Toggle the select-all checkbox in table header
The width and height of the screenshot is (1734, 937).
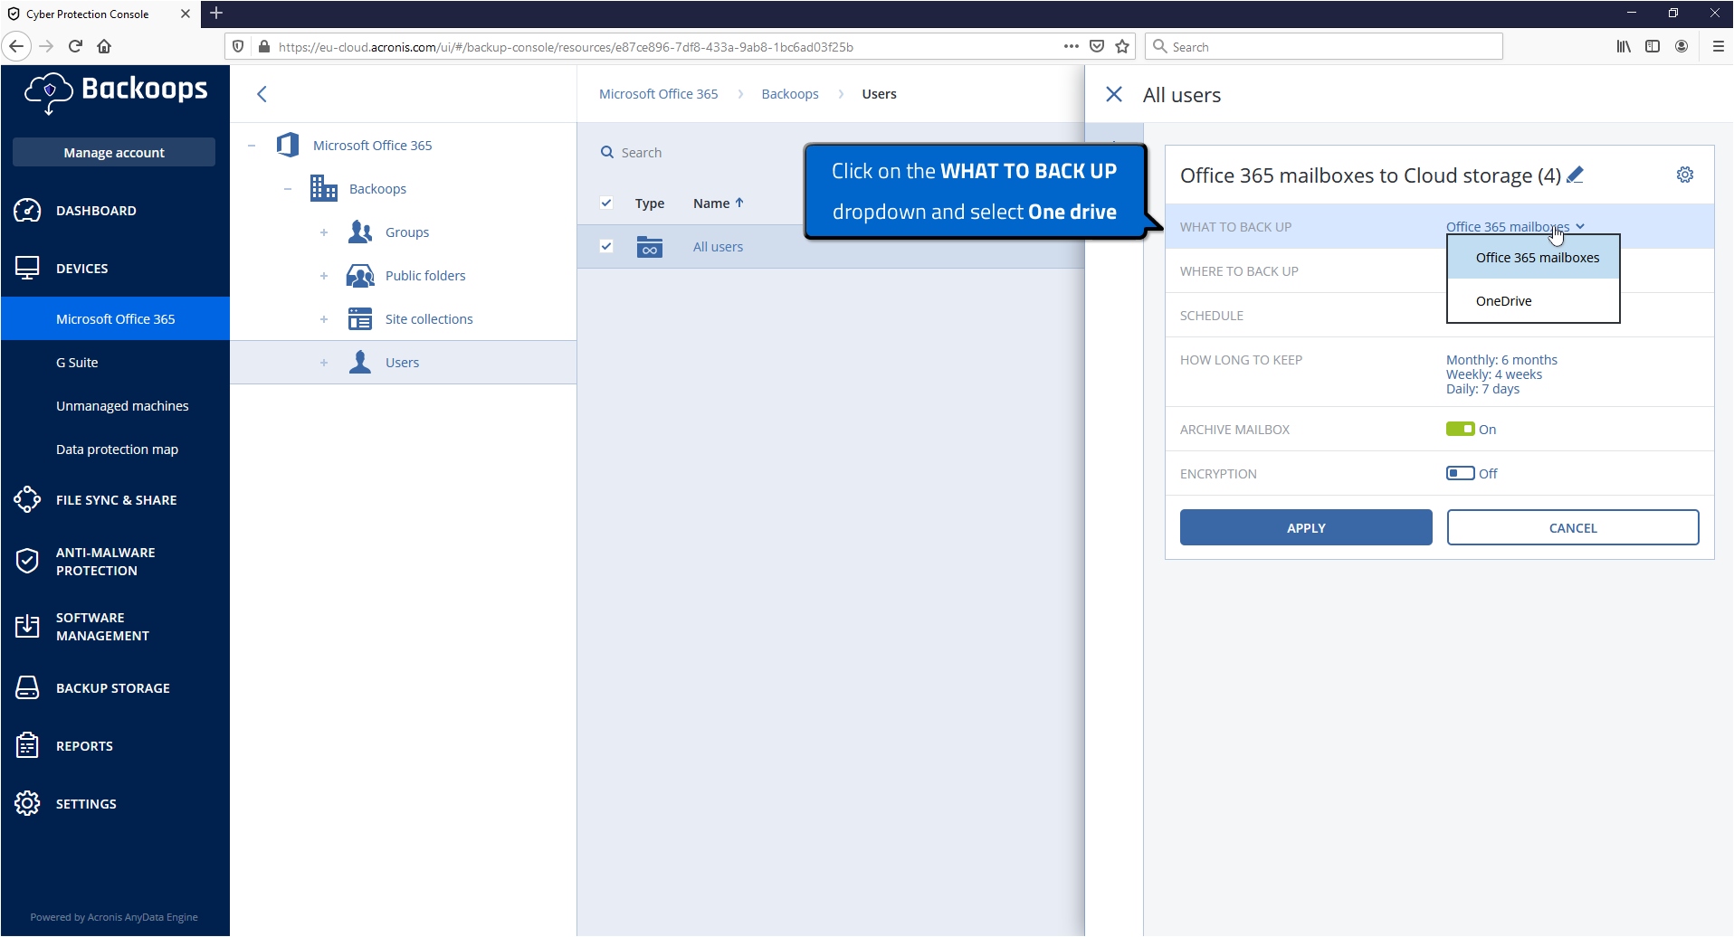[606, 203]
